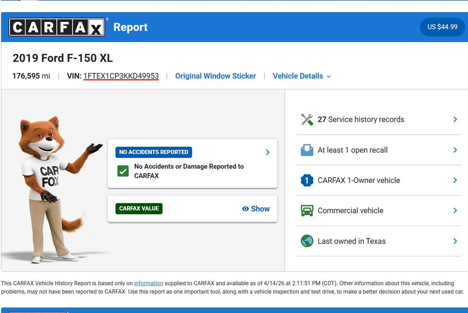Follow the underlined information link

click(x=149, y=283)
